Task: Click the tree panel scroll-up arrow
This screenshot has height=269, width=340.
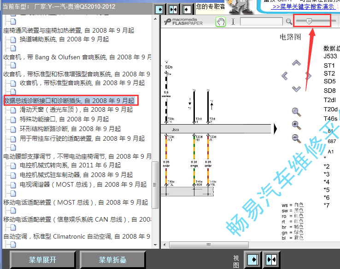Action: pos(155,19)
